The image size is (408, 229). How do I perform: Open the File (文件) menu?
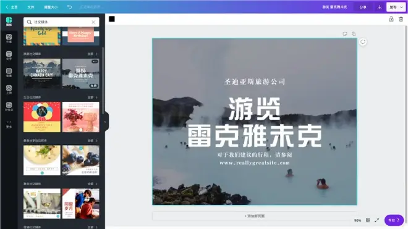coord(31,7)
